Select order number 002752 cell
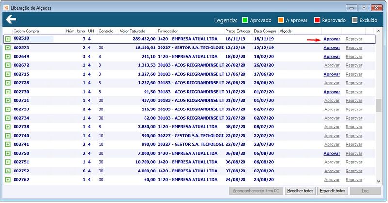The height and width of the screenshot is (203, 388). [x=21, y=171]
